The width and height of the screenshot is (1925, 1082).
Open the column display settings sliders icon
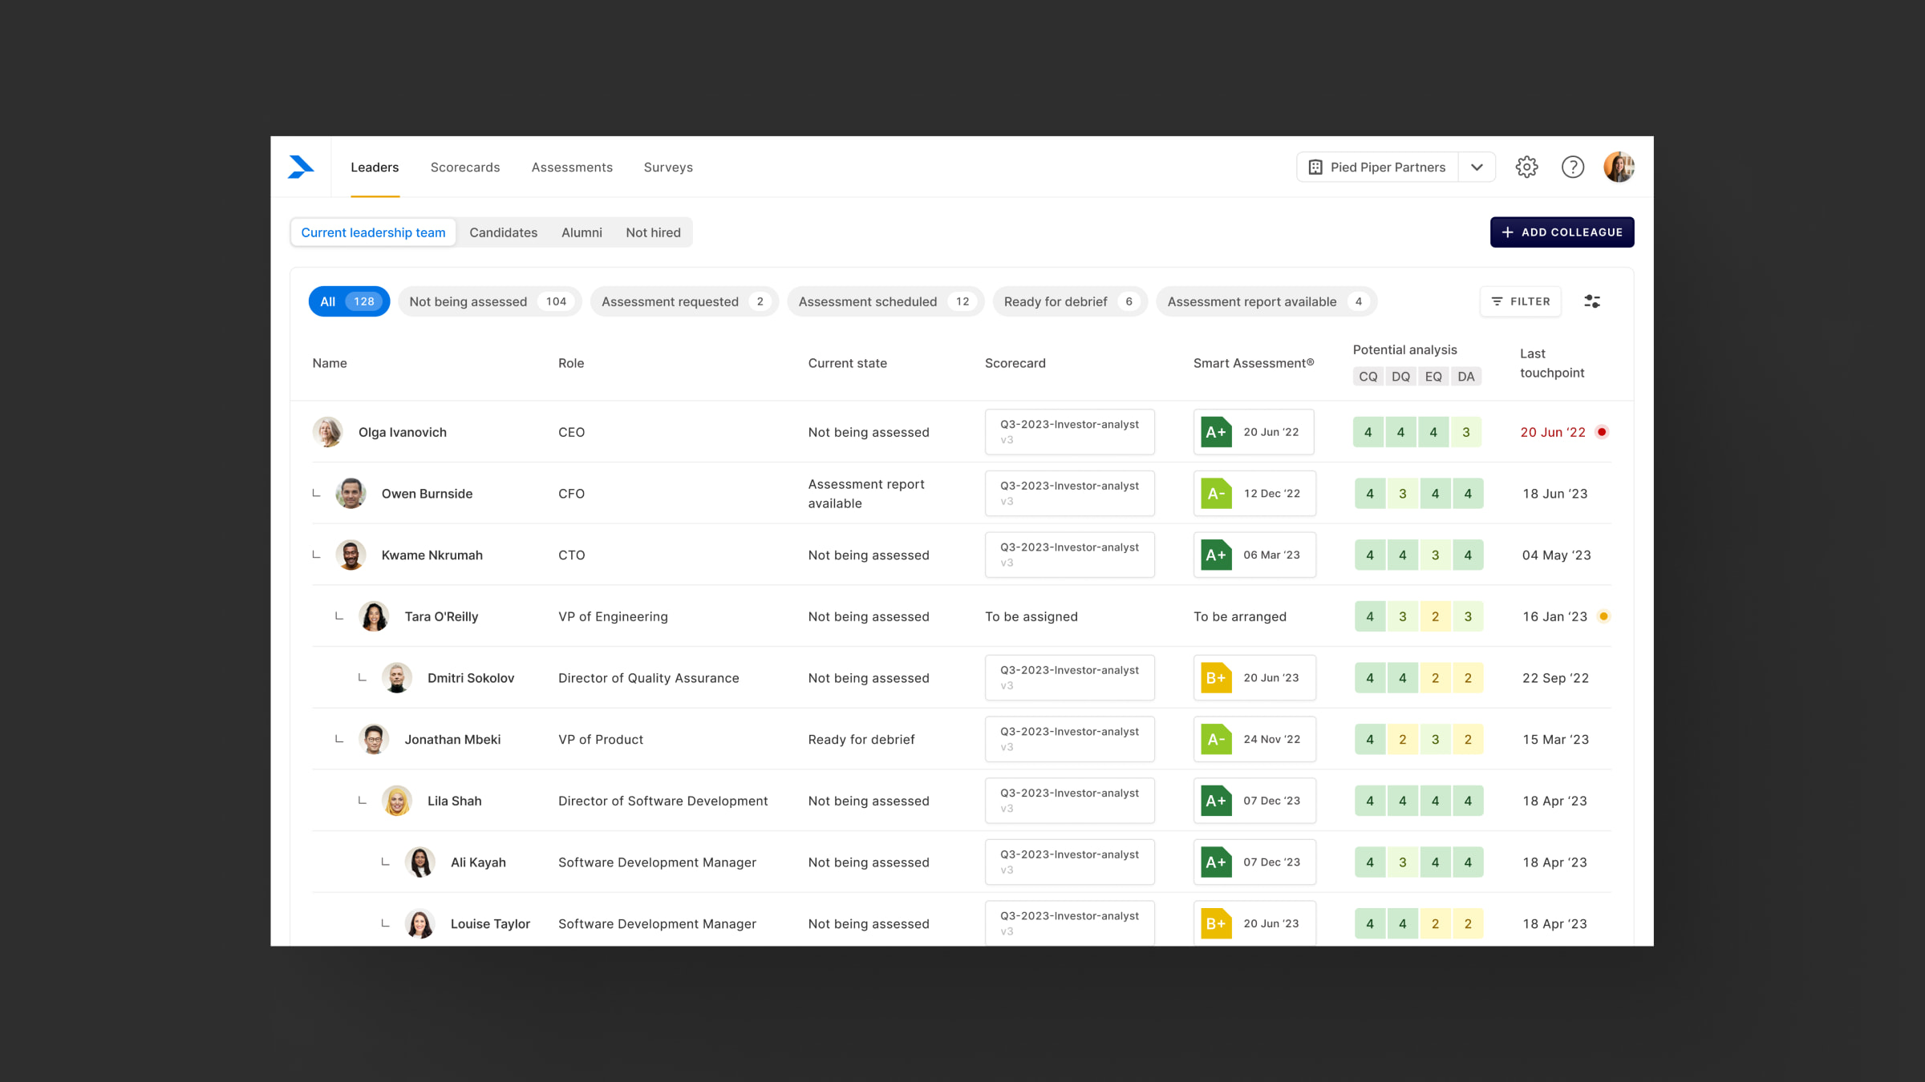tap(1592, 301)
